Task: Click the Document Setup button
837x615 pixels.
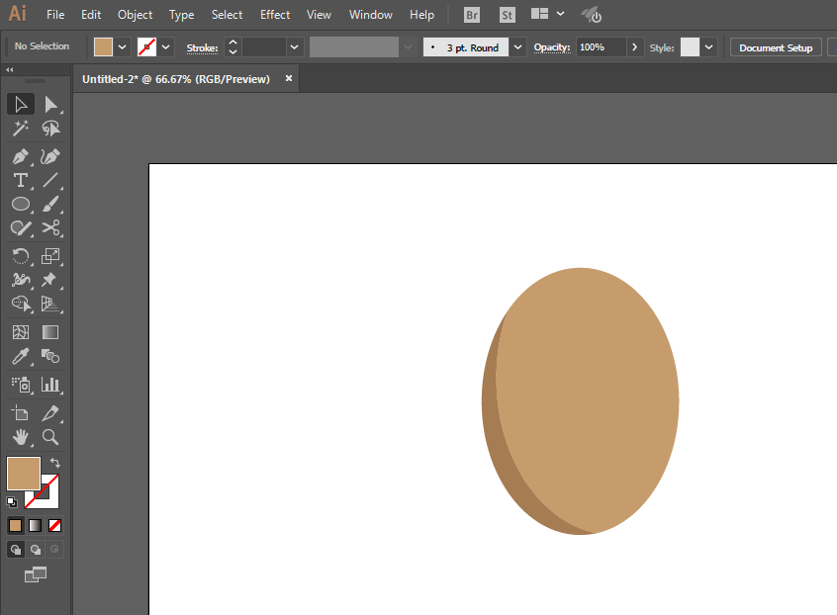Action: tap(775, 47)
